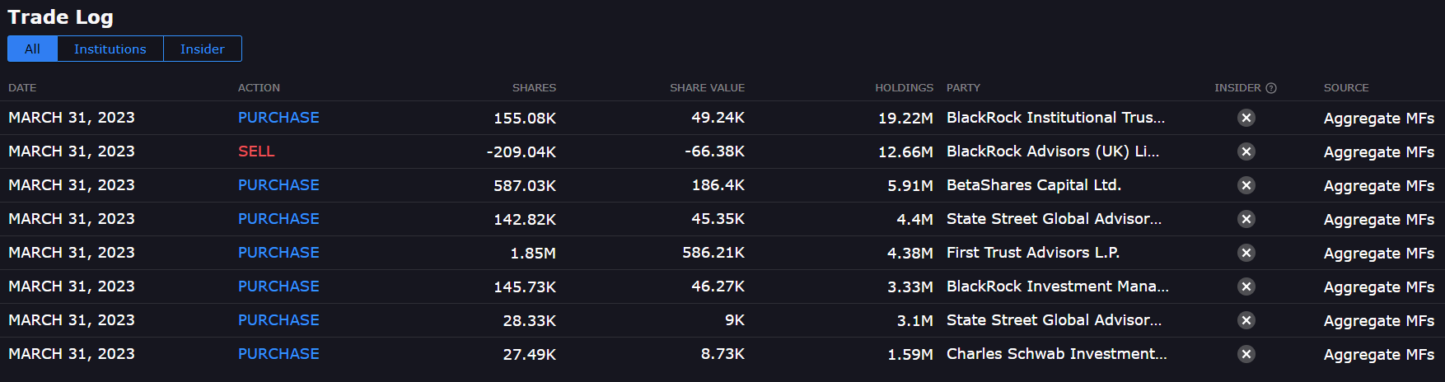
Task: Click the date in the First Trust Advisors row
Action: (72, 253)
